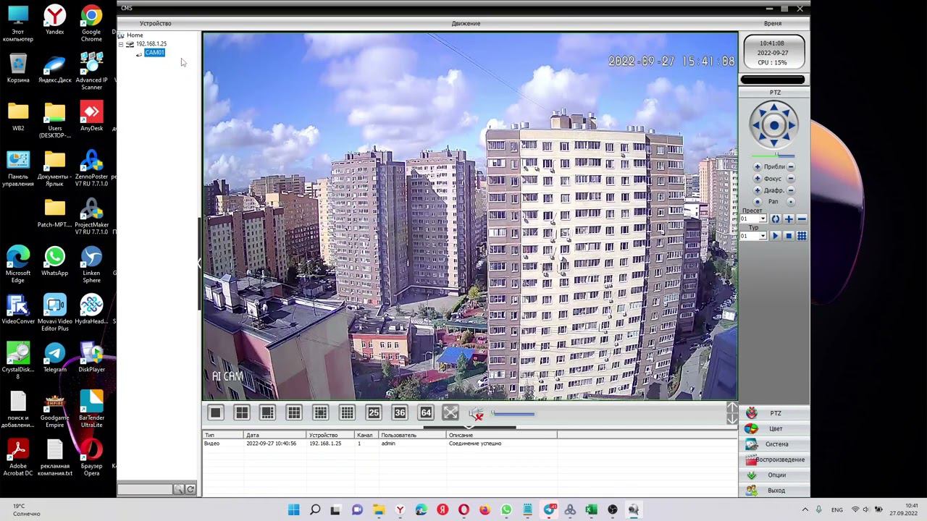927x521 pixels.
Task: Open File Explorer from the taskbar
Action: [x=379, y=510]
